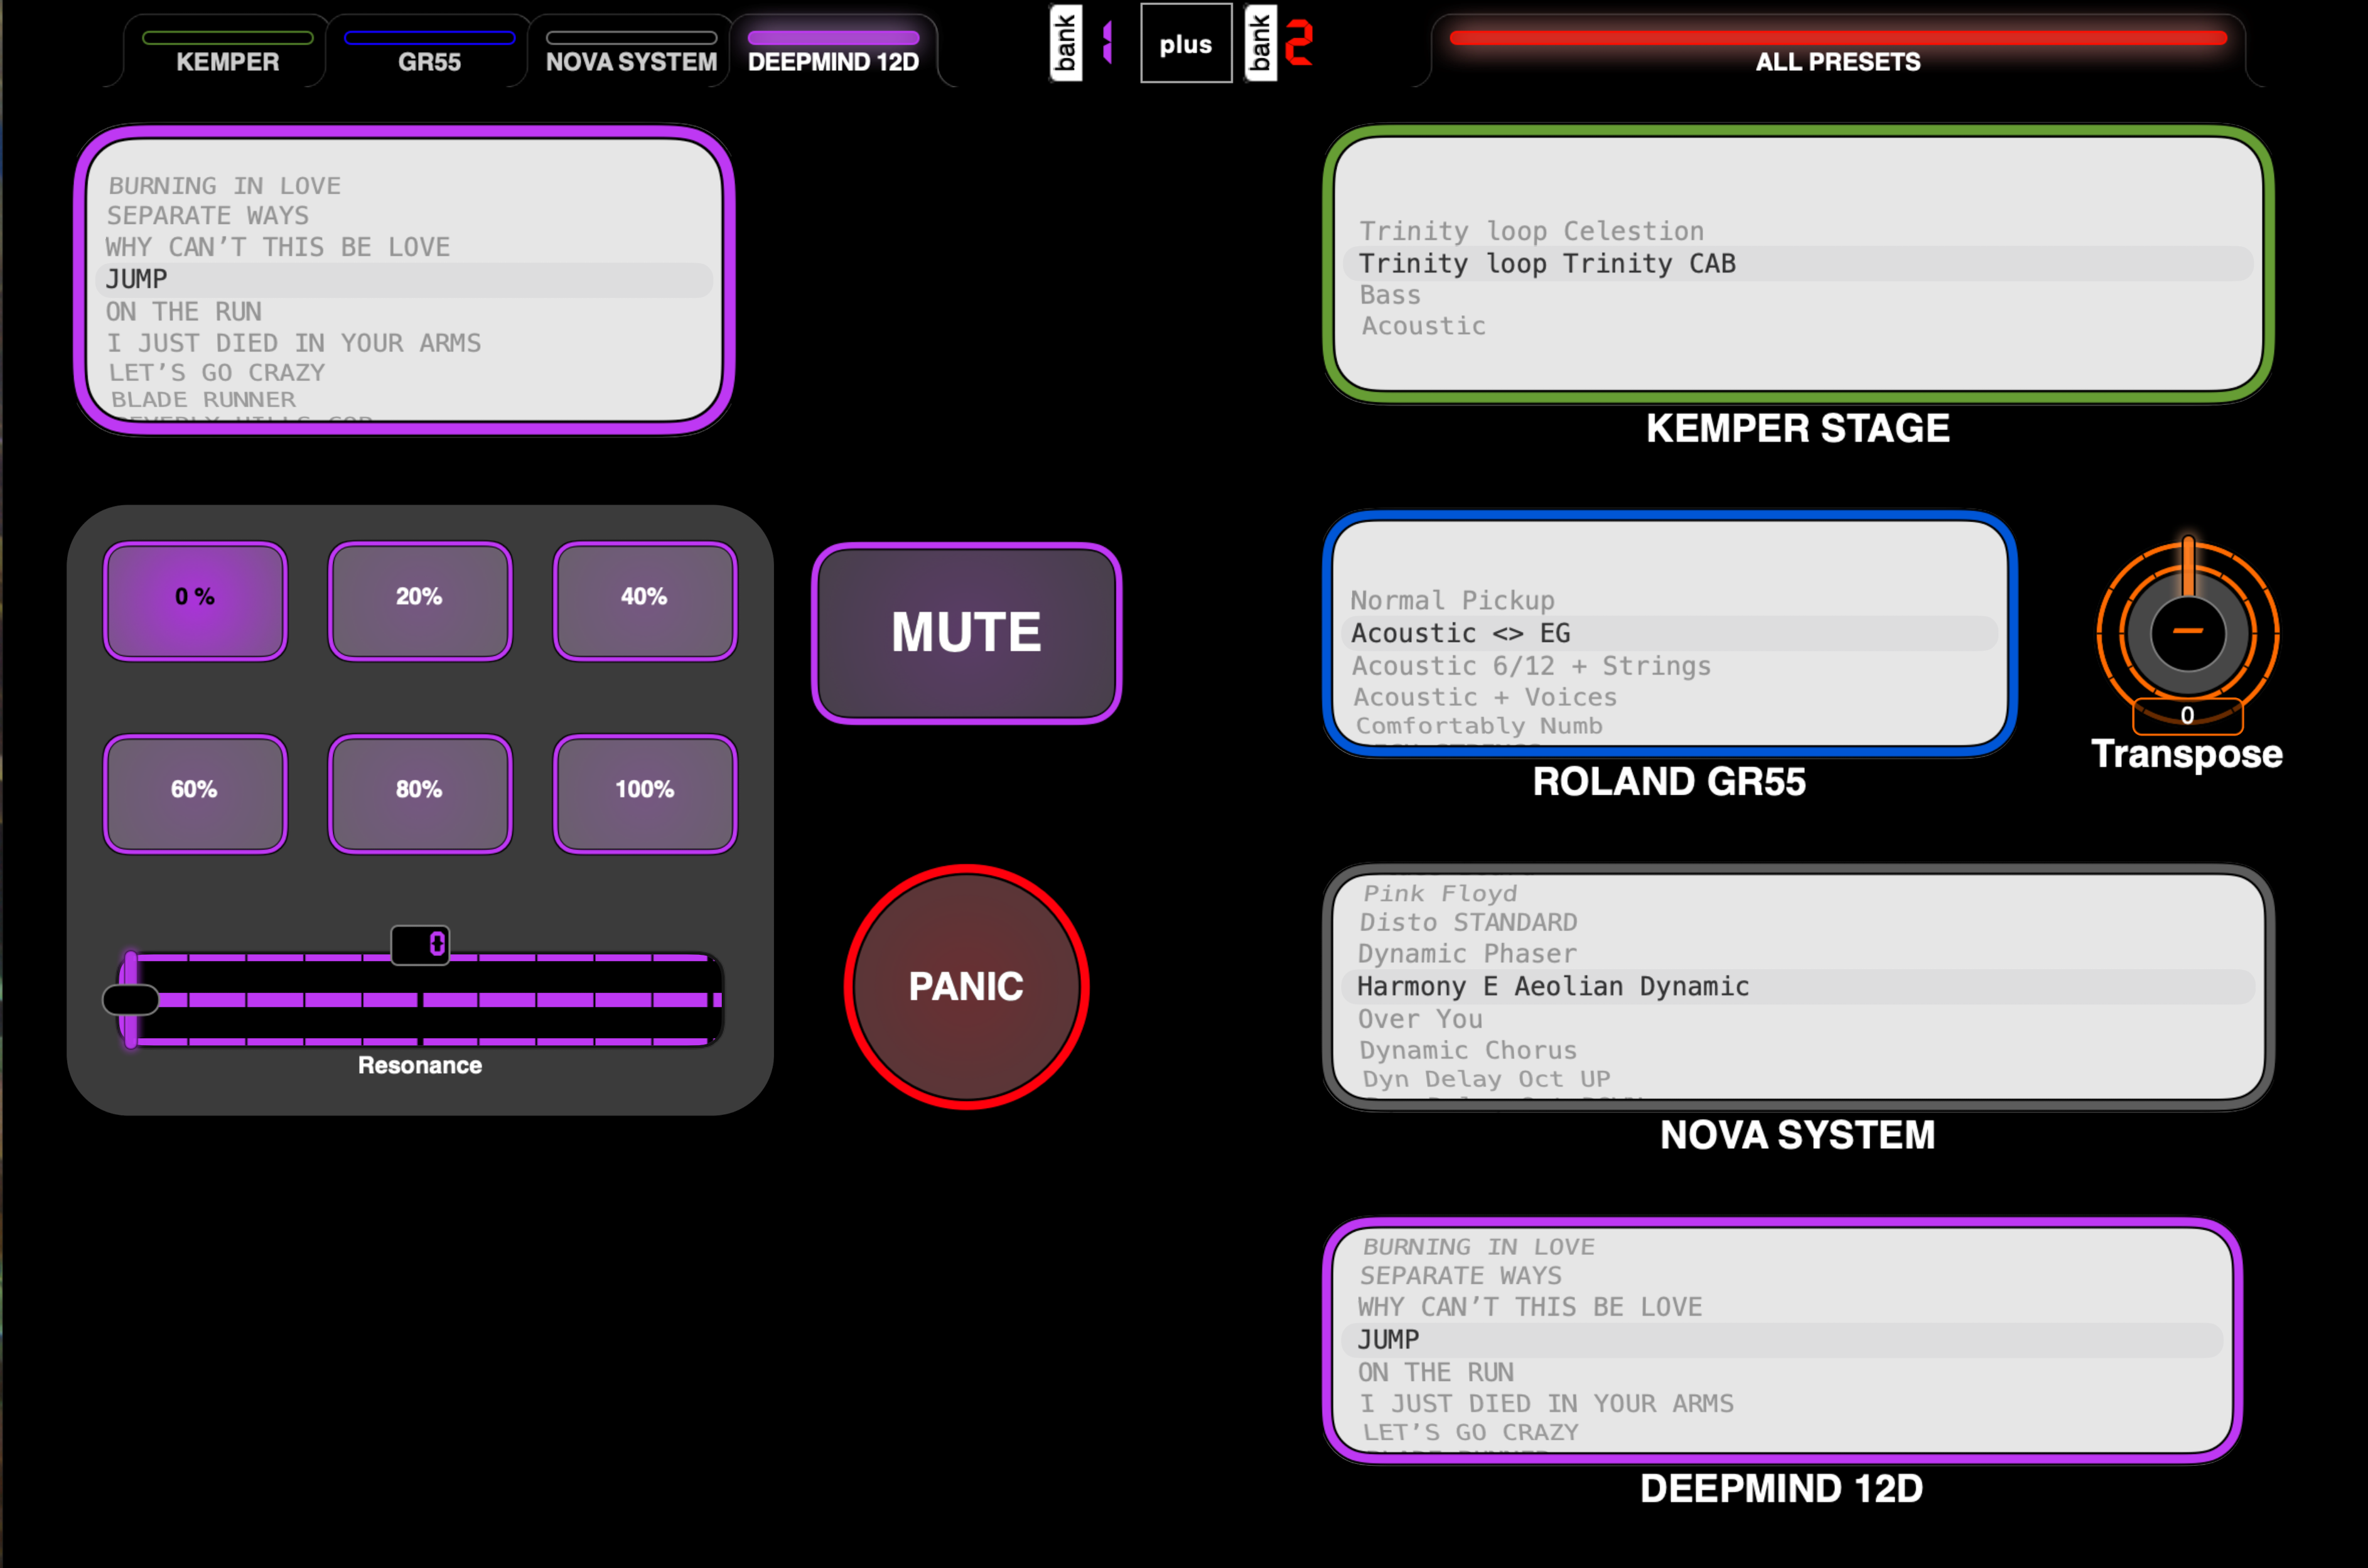Switch to the GR55 tab
Image resolution: width=2368 pixels, height=1568 pixels.
(x=429, y=51)
